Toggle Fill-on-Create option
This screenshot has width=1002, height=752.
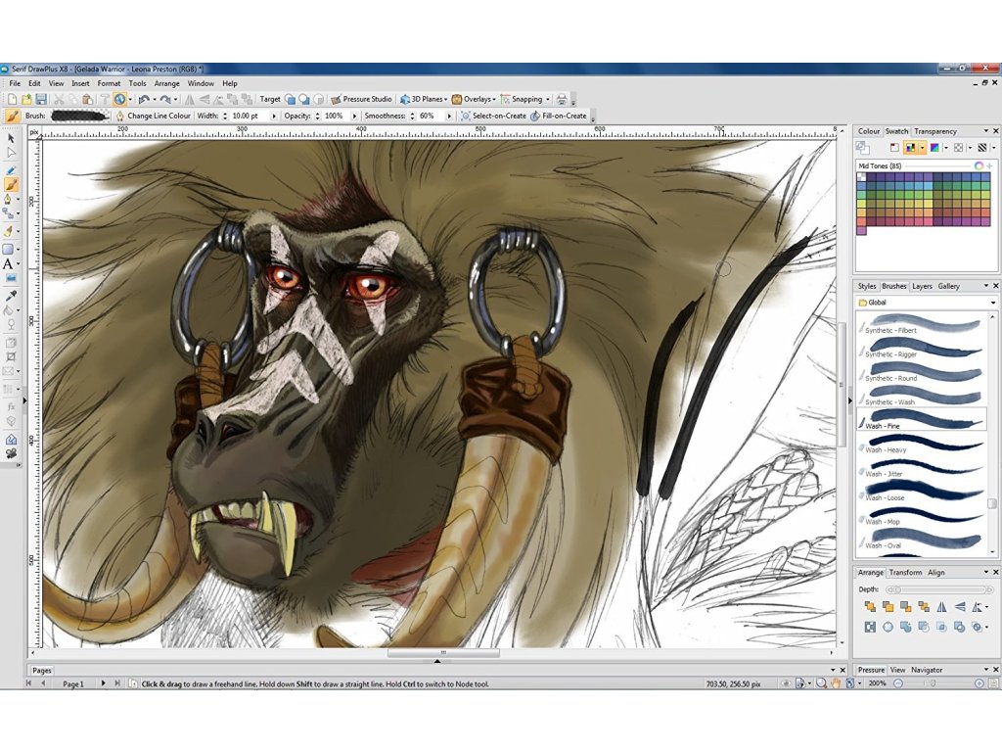pos(559,116)
